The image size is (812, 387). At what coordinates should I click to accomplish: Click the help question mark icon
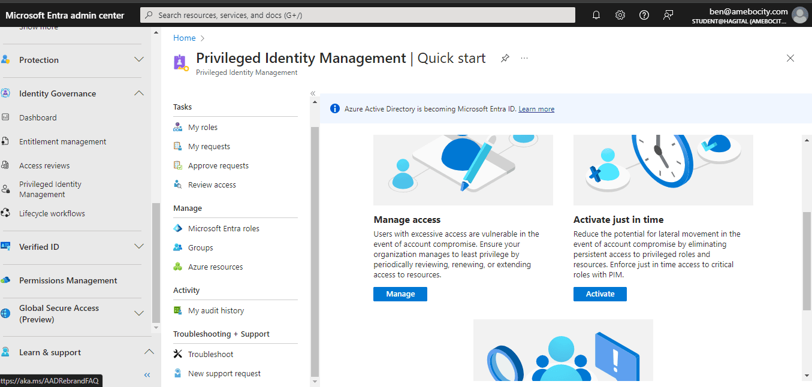(x=644, y=15)
